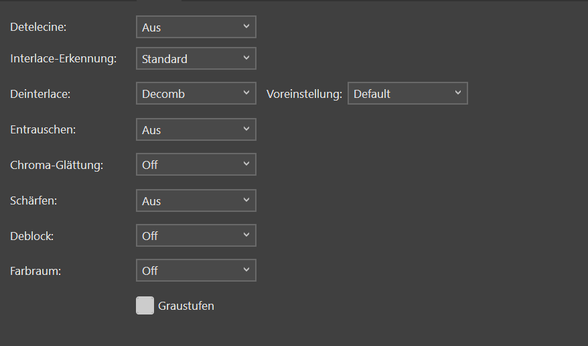Click the Chroma-Glättung dropdown chevron arrow

tap(246, 164)
